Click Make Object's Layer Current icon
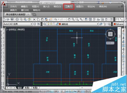Viewport: 127px width, 93px height. click(x=101, y=24)
